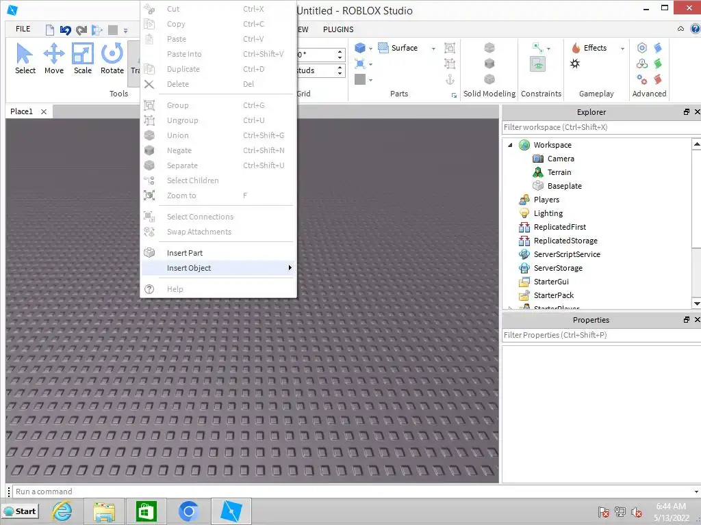This screenshot has width=701, height=525.
Task: Insert a Part using the blue cube
Action: click(x=360, y=48)
